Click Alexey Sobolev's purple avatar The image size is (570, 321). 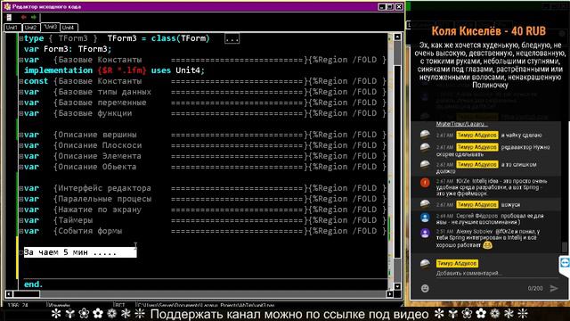point(425,233)
